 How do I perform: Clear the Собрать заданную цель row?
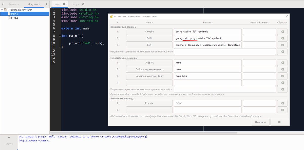(282, 69)
